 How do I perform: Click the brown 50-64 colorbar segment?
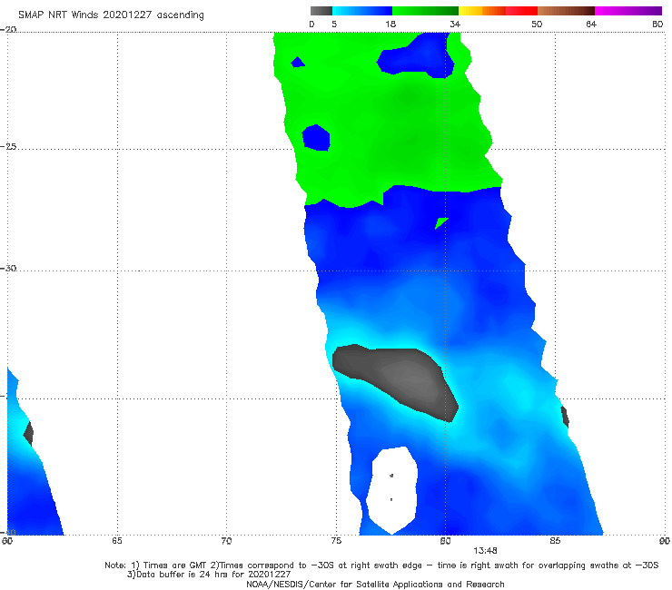(566, 11)
